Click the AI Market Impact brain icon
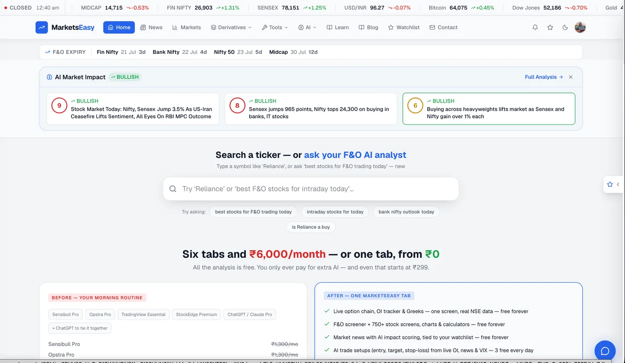 (x=50, y=77)
